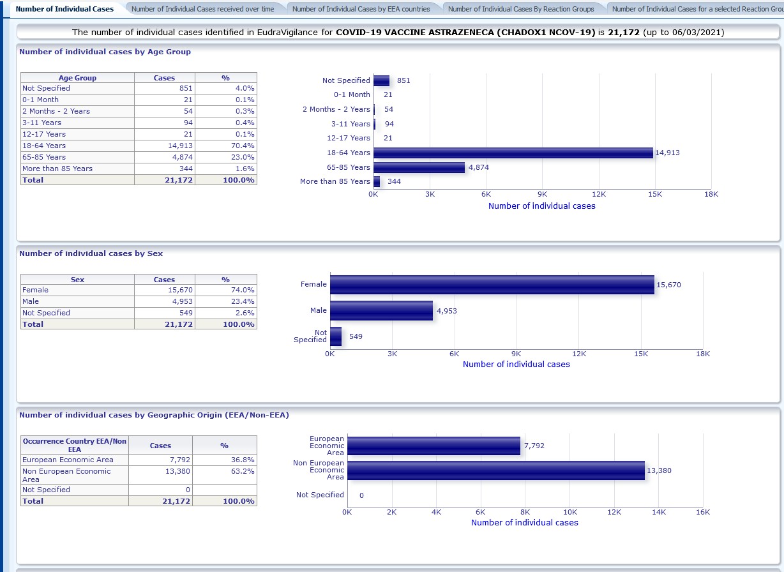
Task: Click 4,874 cell in age table
Action: tap(165, 157)
